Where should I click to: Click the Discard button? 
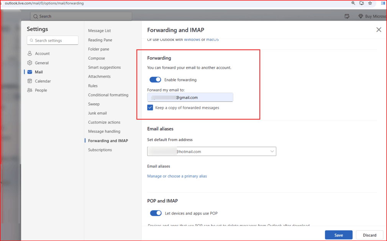(369, 235)
